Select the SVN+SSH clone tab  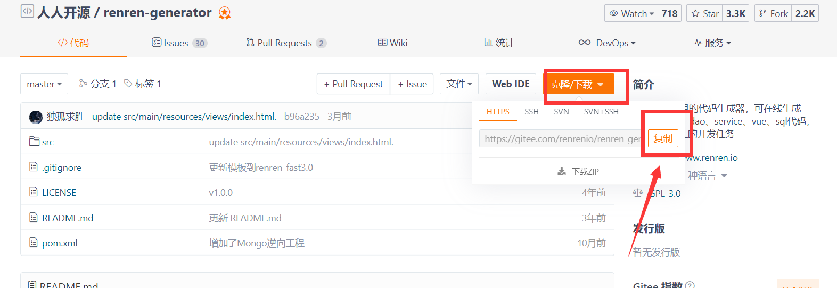[x=601, y=112]
